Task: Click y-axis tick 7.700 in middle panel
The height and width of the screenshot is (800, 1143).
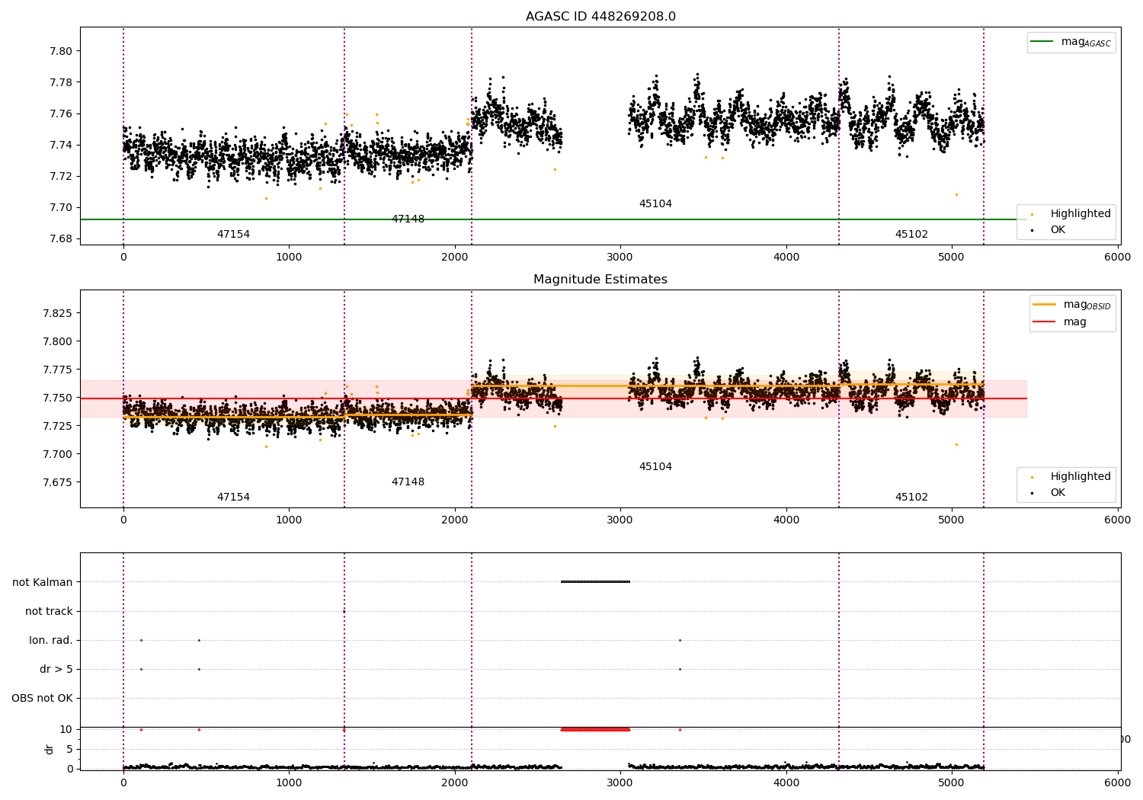Action: point(58,454)
